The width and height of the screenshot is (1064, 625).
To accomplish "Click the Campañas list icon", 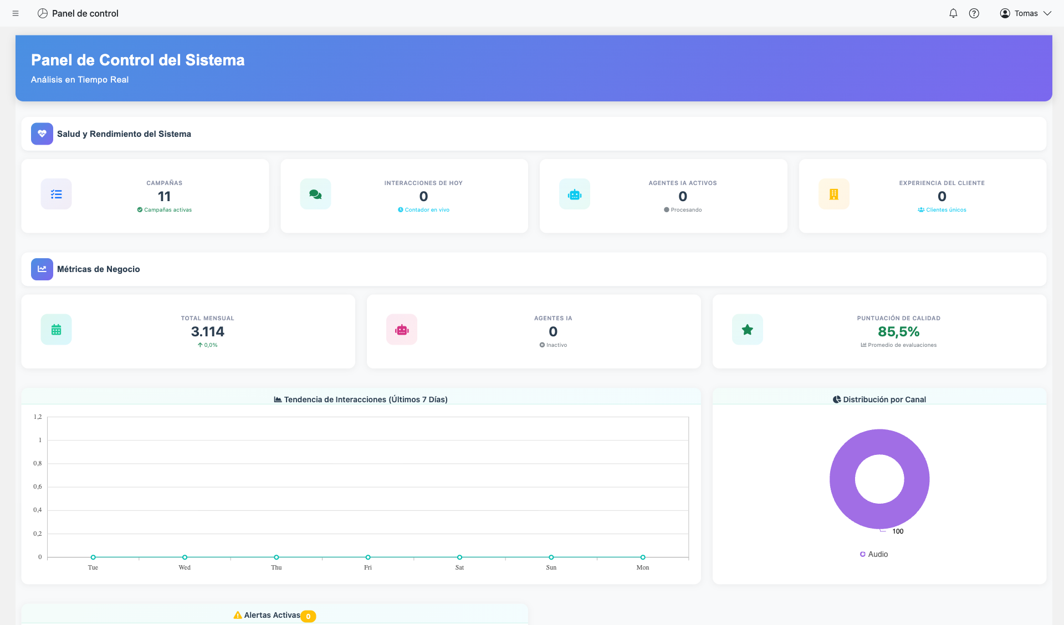I will [56, 194].
